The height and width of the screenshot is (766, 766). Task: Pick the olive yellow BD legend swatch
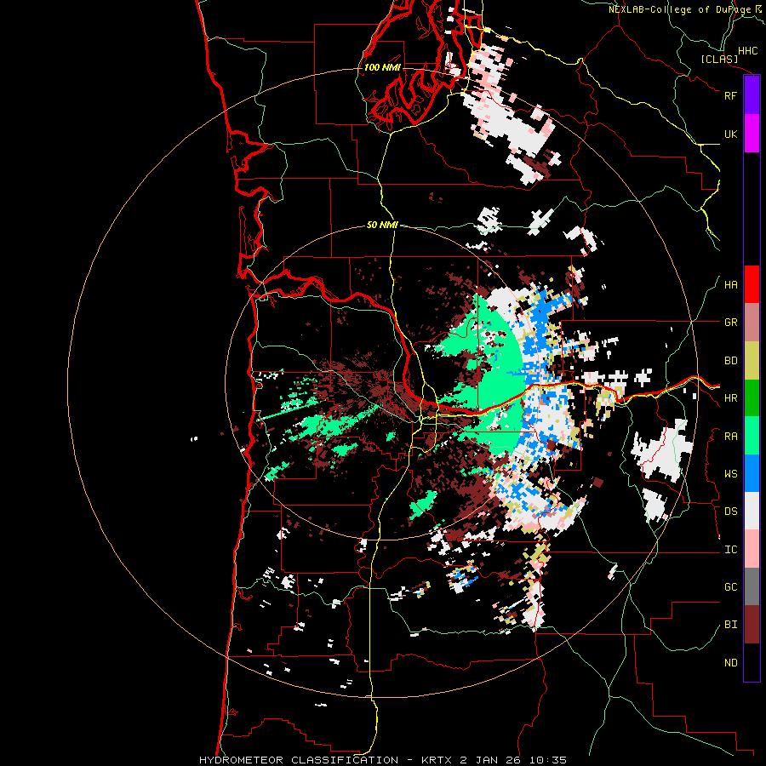click(752, 361)
